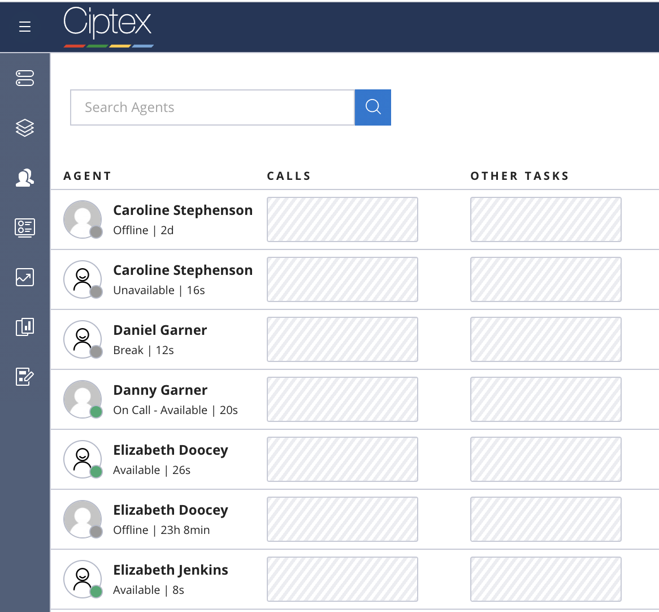Screen dimensions: 659x612
Task: Click the AGENT column header
Action: click(x=88, y=176)
